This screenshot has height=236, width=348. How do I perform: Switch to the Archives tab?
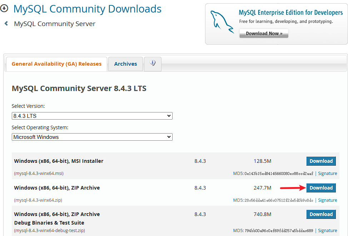[126, 64]
